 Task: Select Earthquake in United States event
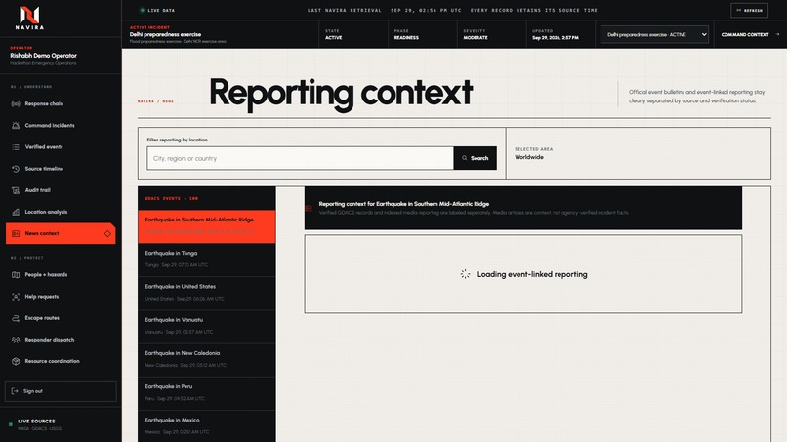207,293
